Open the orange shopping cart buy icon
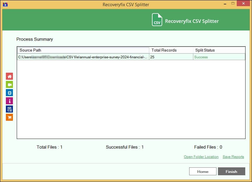252x182 pixels. point(9,117)
